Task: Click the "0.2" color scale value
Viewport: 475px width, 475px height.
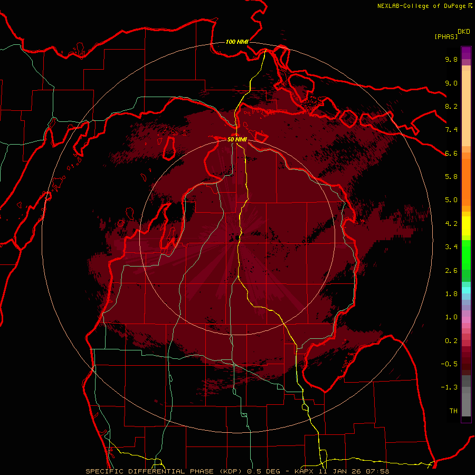Action: [451, 341]
